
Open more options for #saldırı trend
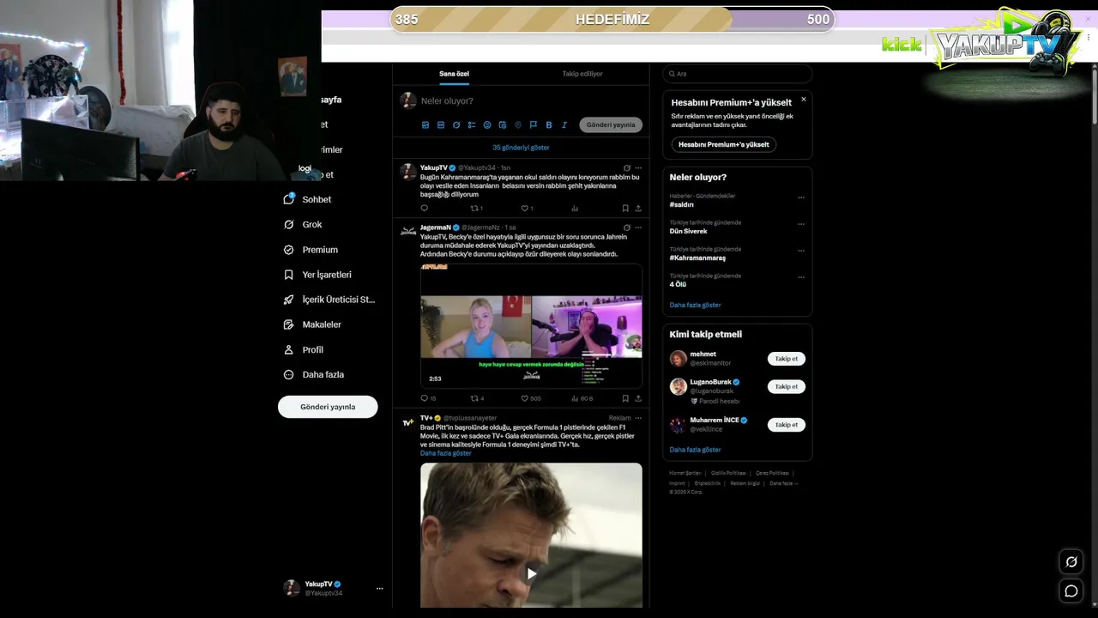[801, 197]
